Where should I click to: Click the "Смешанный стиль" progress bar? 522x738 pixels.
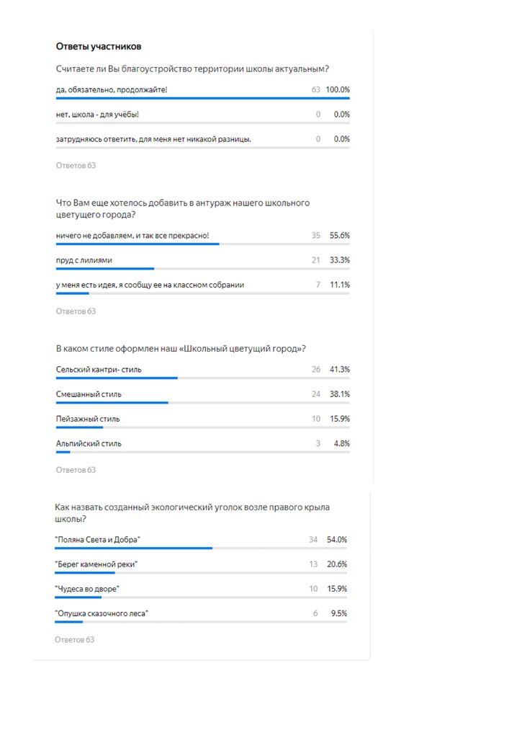[112, 403]
